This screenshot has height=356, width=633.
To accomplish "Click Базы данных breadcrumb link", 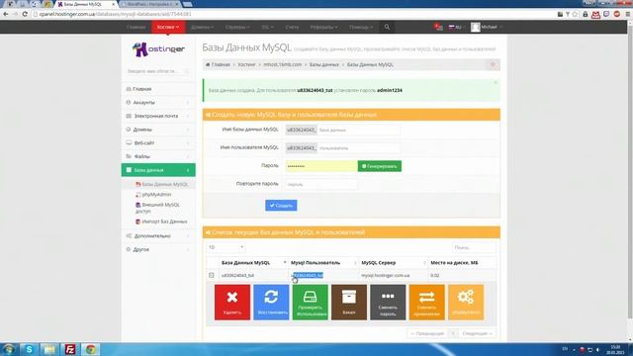I will click(x=324, y=64).
